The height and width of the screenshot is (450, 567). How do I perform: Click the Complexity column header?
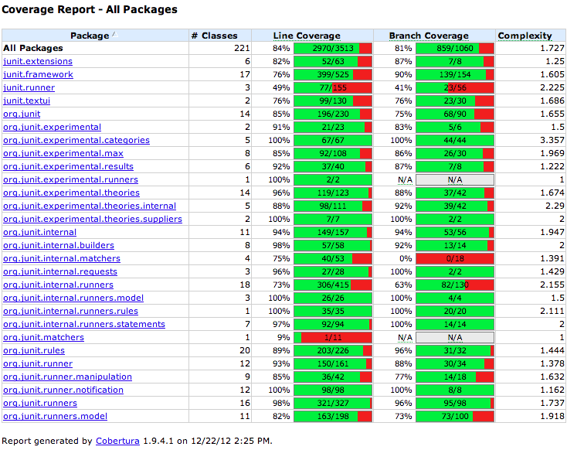525,36
